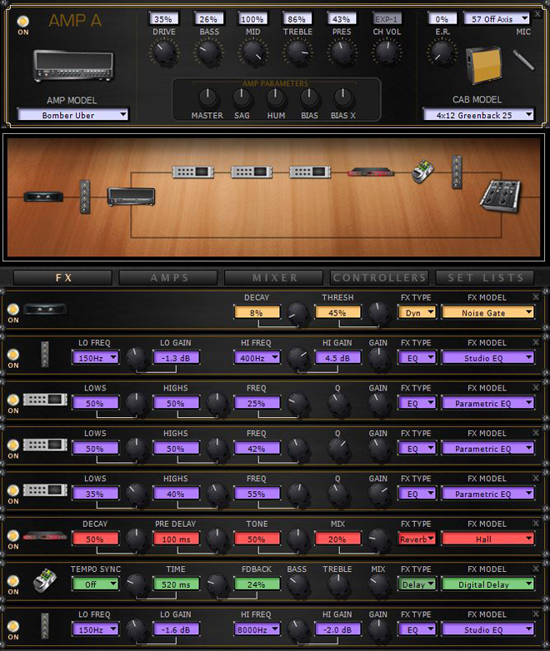Click the MASTER amp parameter knob
The image size is (550, 651).
pos(207,97)
